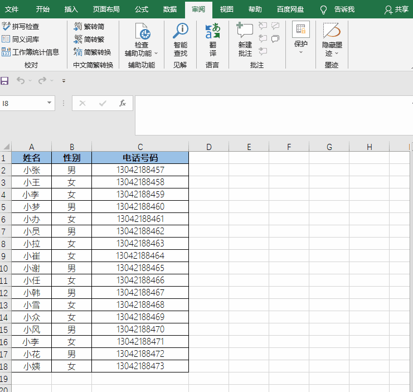
Task: Convert text with 简转繁
Action: 89,39
